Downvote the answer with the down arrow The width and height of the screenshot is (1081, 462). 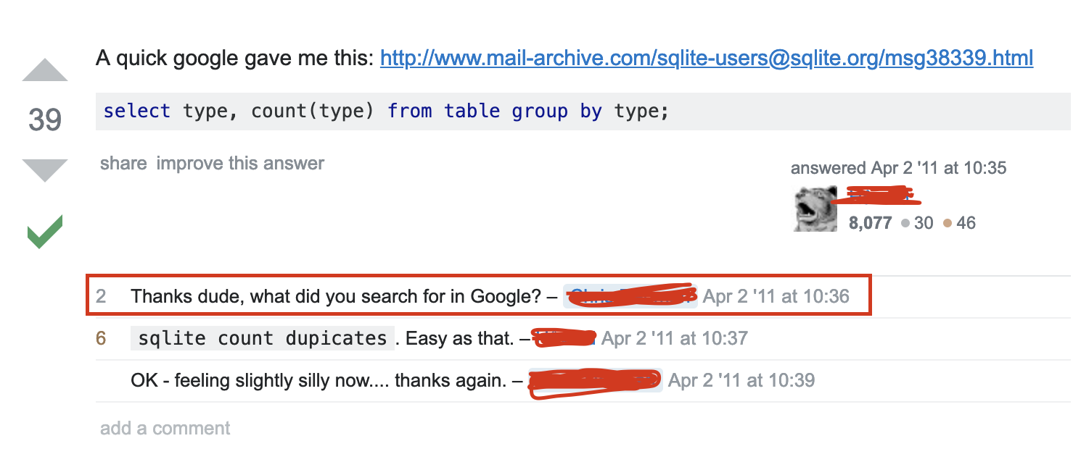point(45,170)
